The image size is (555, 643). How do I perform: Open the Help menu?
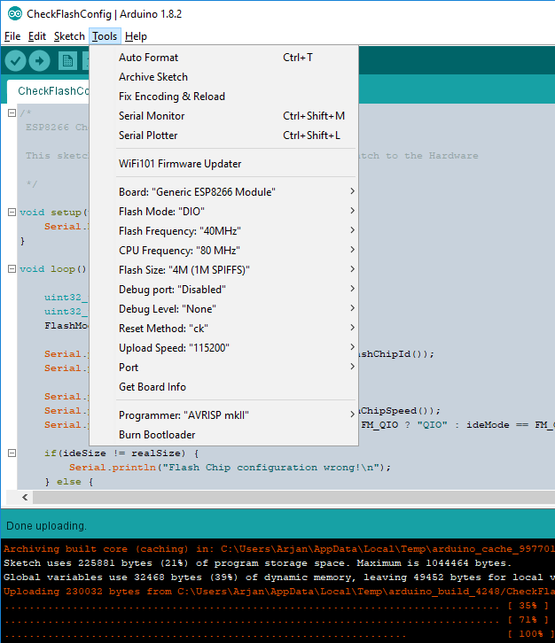point(136,36)
